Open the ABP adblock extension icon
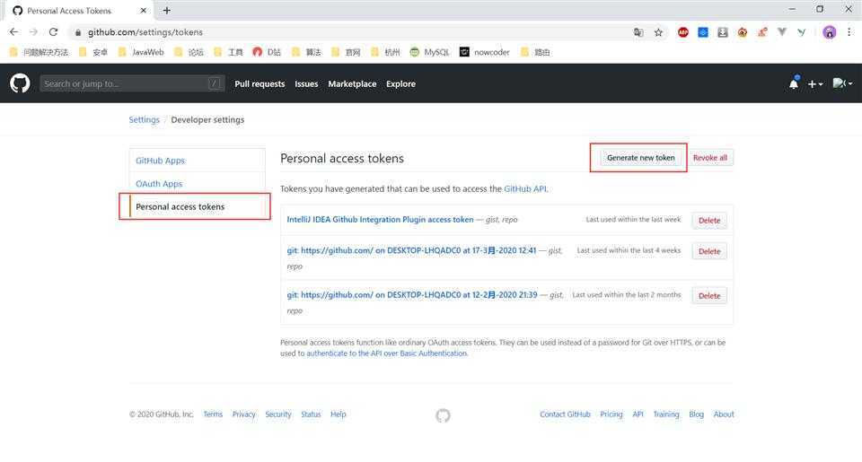 [x=682, y=32]
